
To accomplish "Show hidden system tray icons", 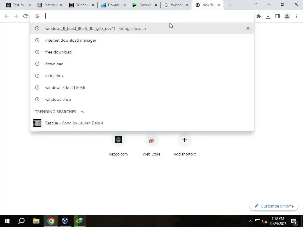I will (250, 221).
